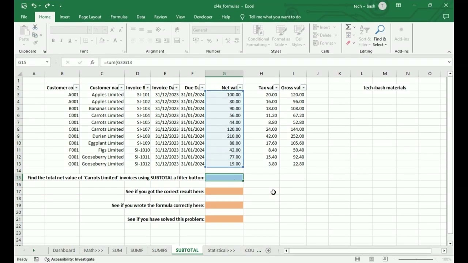This screenshot has width=468, height=263.
Task: Open Conditional Formatting menu
Action: 258,36
